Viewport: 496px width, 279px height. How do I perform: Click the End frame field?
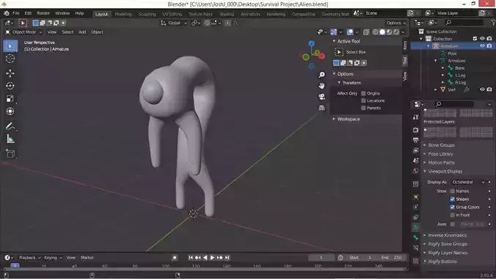392,258
